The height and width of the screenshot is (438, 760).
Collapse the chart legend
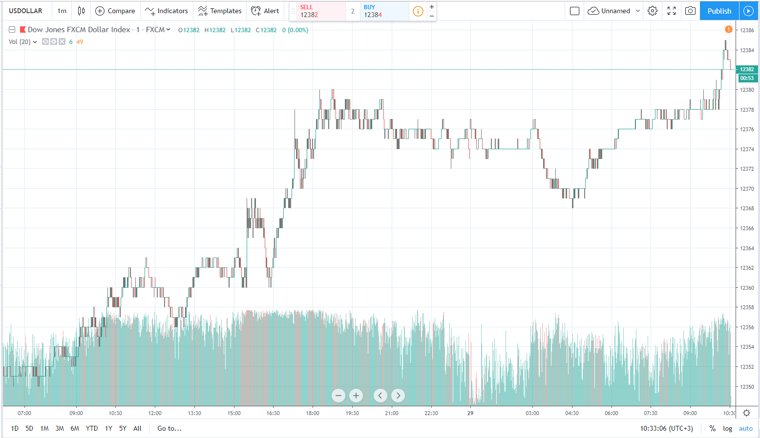(12, 30)
